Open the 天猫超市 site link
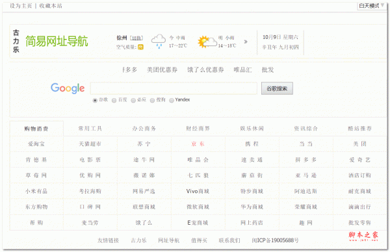This screenshot has height=252, width=390. (90, 144)
